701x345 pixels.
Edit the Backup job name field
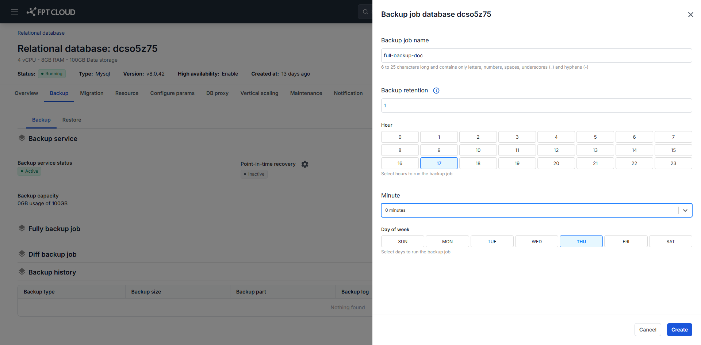click(537, 55)
